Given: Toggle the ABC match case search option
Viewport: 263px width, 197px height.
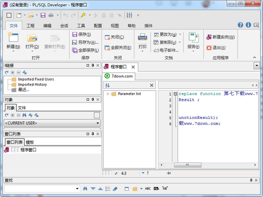Looking at the screenshot, I should click(148, 189).
